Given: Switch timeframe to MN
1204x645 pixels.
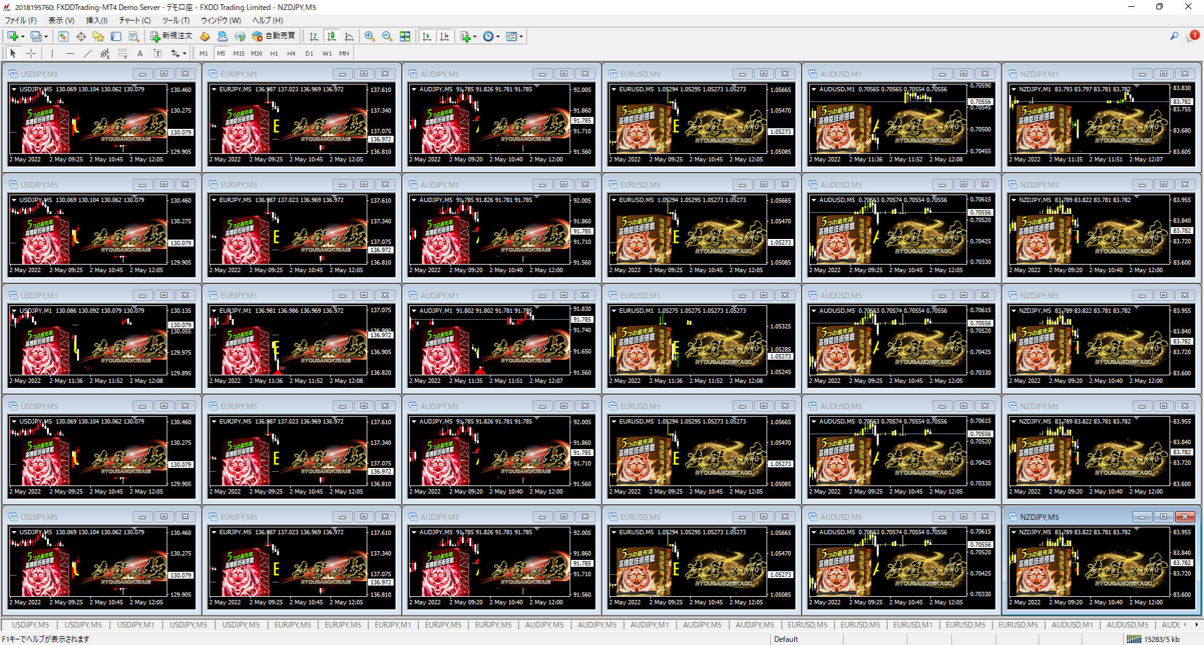Looking at the screenshot, I should (344, 53).
